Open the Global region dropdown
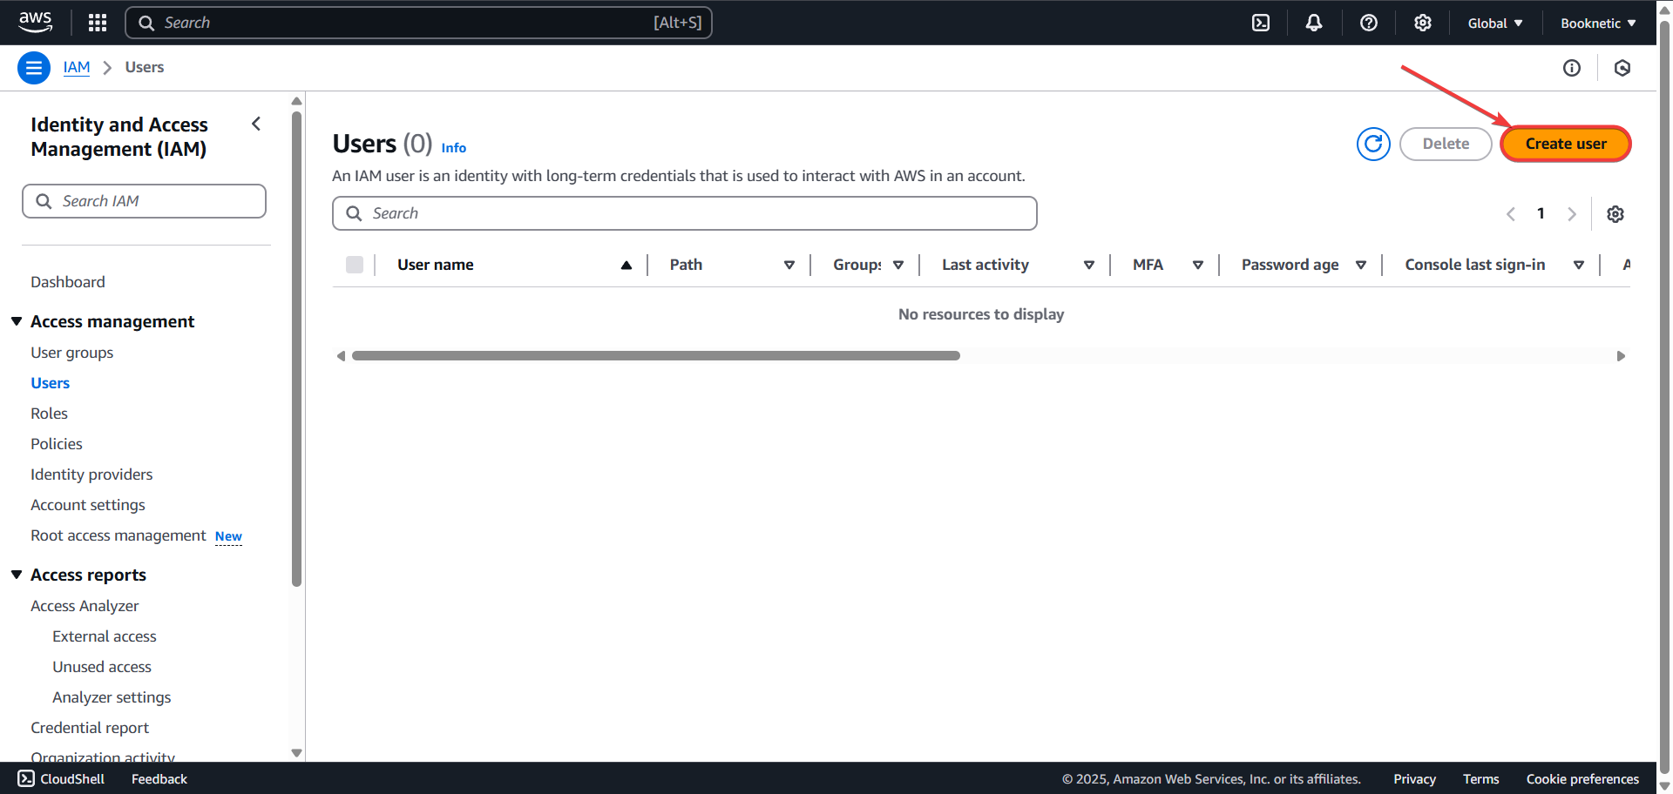The height and width of the screenshot is (794, 1673). 1495,23
